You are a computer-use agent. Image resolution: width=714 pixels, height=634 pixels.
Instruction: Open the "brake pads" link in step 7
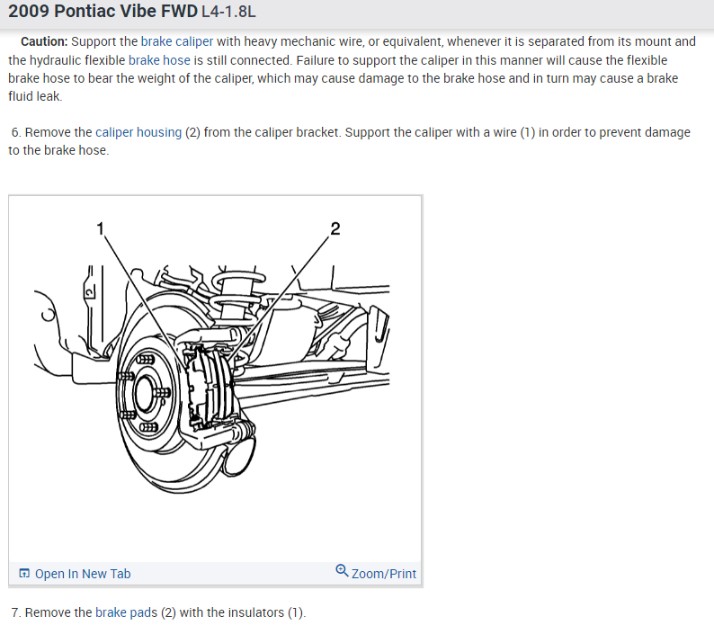point(126,612)
